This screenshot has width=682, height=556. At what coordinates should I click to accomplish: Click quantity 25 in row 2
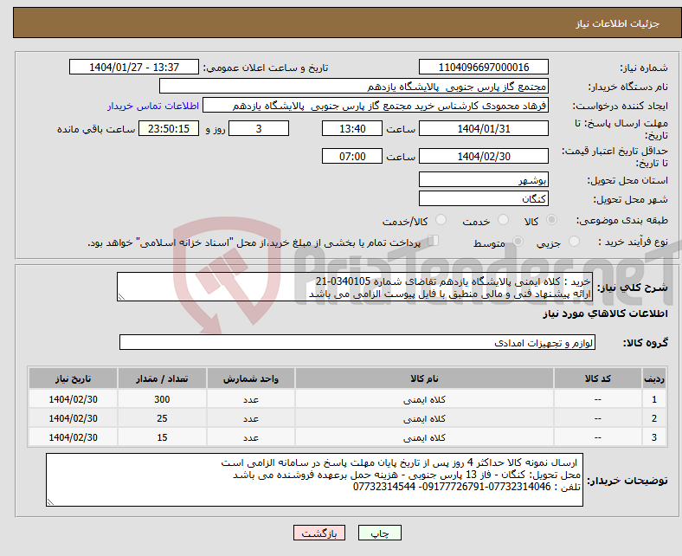162,418
